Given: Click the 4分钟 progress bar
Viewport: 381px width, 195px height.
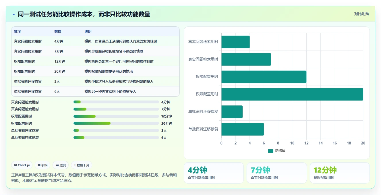Looking at the screenshot, I should pyautogui.click(x=116, y=102).
